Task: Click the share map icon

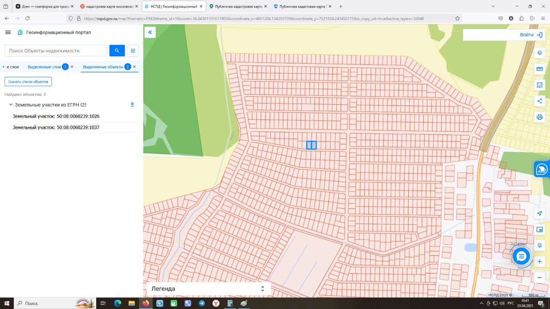Action: click(x=540, y=101)
